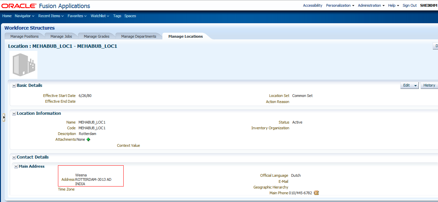The image size is (438, 202).
Task: Click the telephone icon beside Main Phone
Action: point(315,193)
